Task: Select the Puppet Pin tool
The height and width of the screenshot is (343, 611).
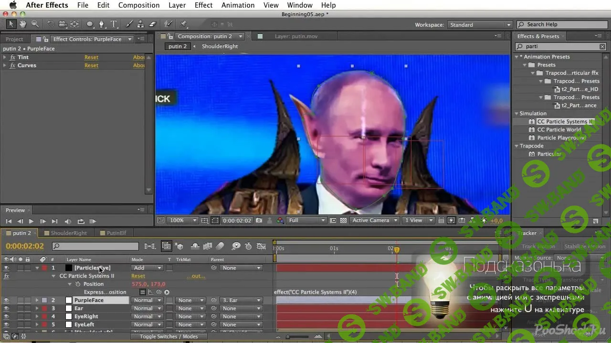Action: [184, 24]
